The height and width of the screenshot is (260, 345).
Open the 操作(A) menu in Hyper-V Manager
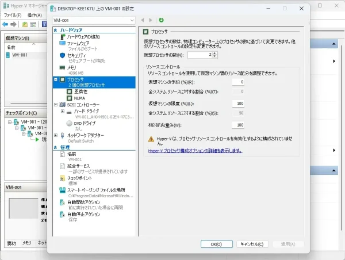34,15
